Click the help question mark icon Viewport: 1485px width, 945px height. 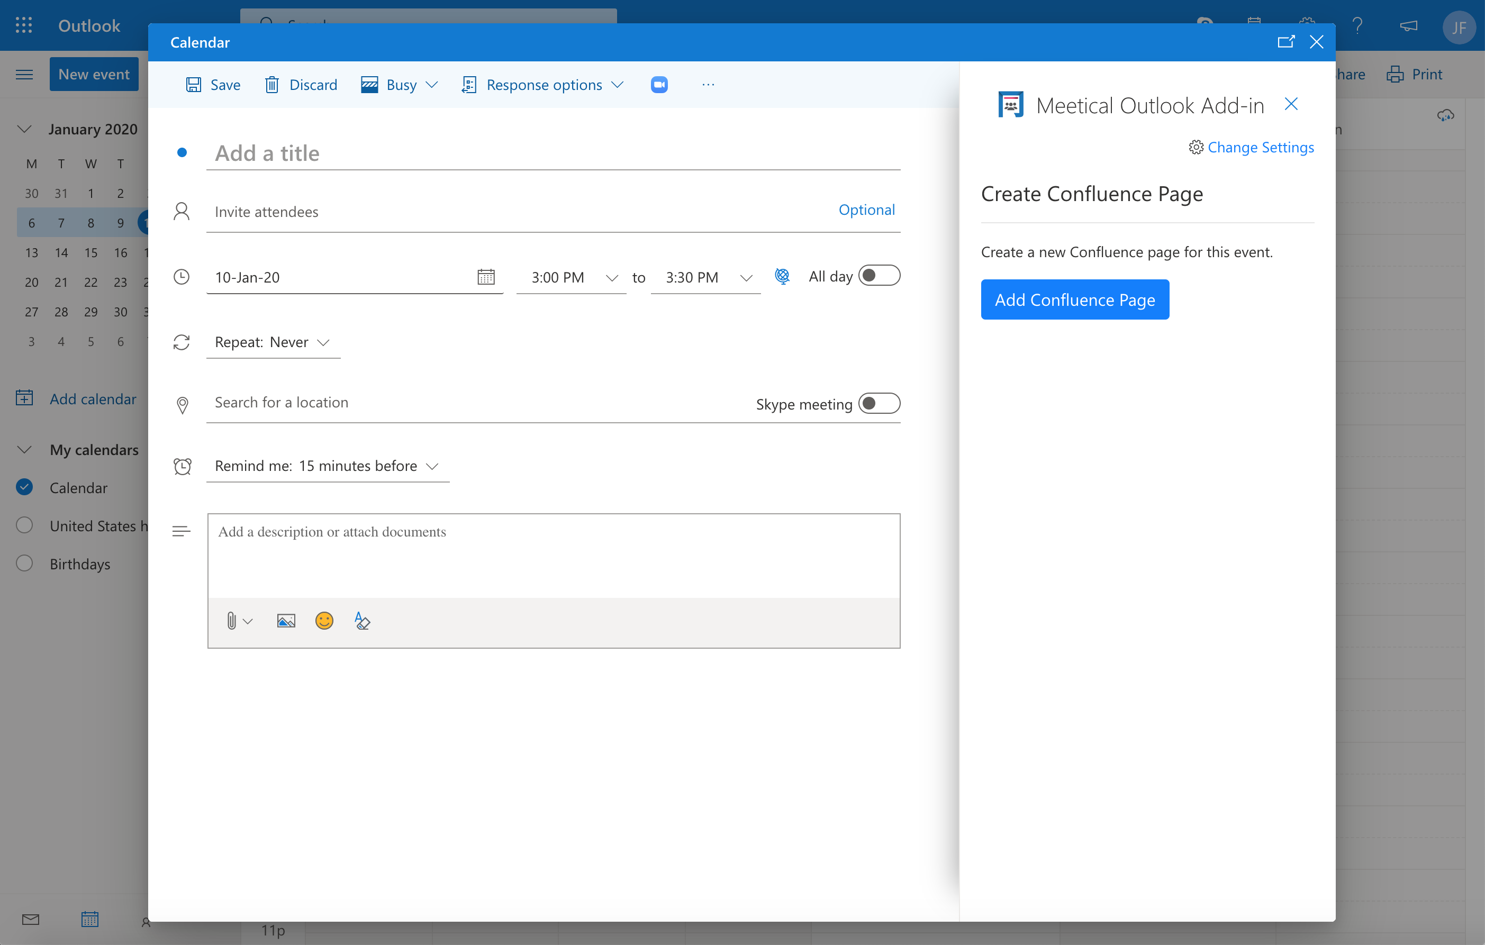1357,25
